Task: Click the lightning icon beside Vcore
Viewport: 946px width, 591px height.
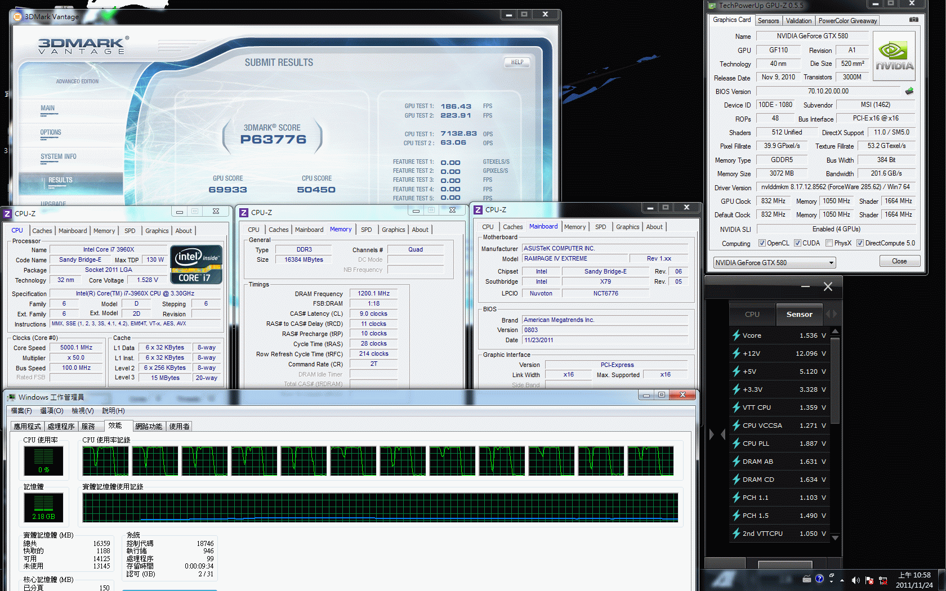Action: pos(736,335)
